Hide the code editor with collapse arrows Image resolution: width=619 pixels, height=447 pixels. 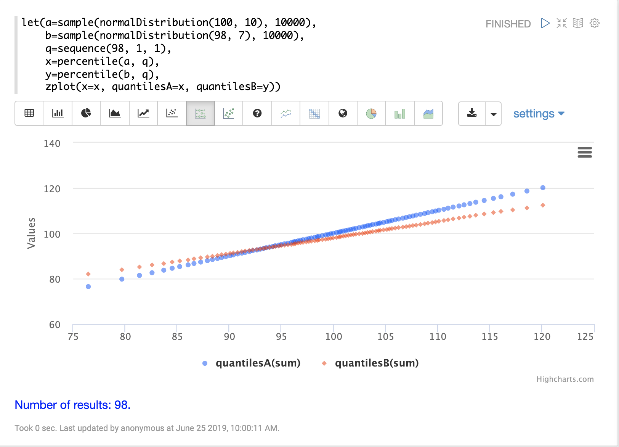[561, 23]
